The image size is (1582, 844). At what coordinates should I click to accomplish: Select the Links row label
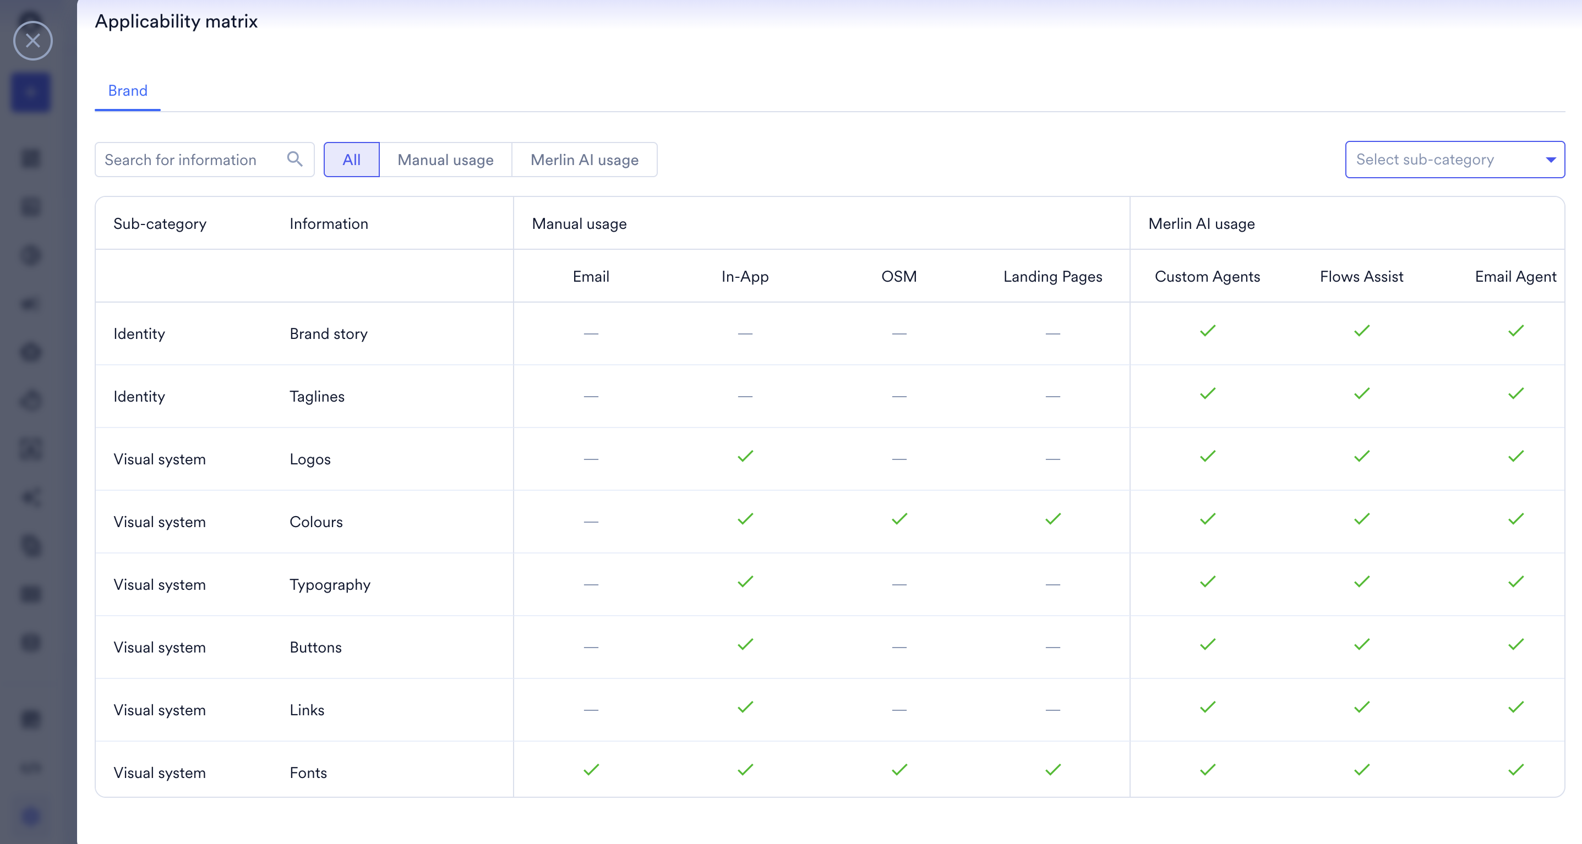coord(307,710)
